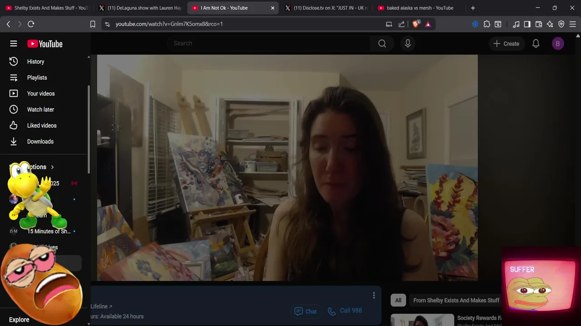Open the Brave Wallet icon
Viewport: 581px width, 326px height.
click(539, 24)
